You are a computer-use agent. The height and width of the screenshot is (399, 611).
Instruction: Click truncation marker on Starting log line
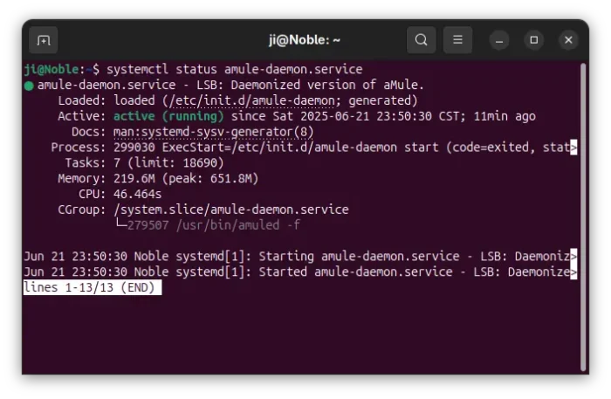(573, 257)
